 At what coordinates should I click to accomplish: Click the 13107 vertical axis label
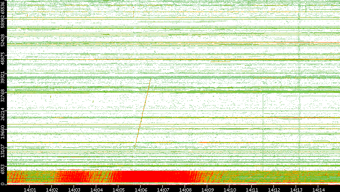pos(3,150)
